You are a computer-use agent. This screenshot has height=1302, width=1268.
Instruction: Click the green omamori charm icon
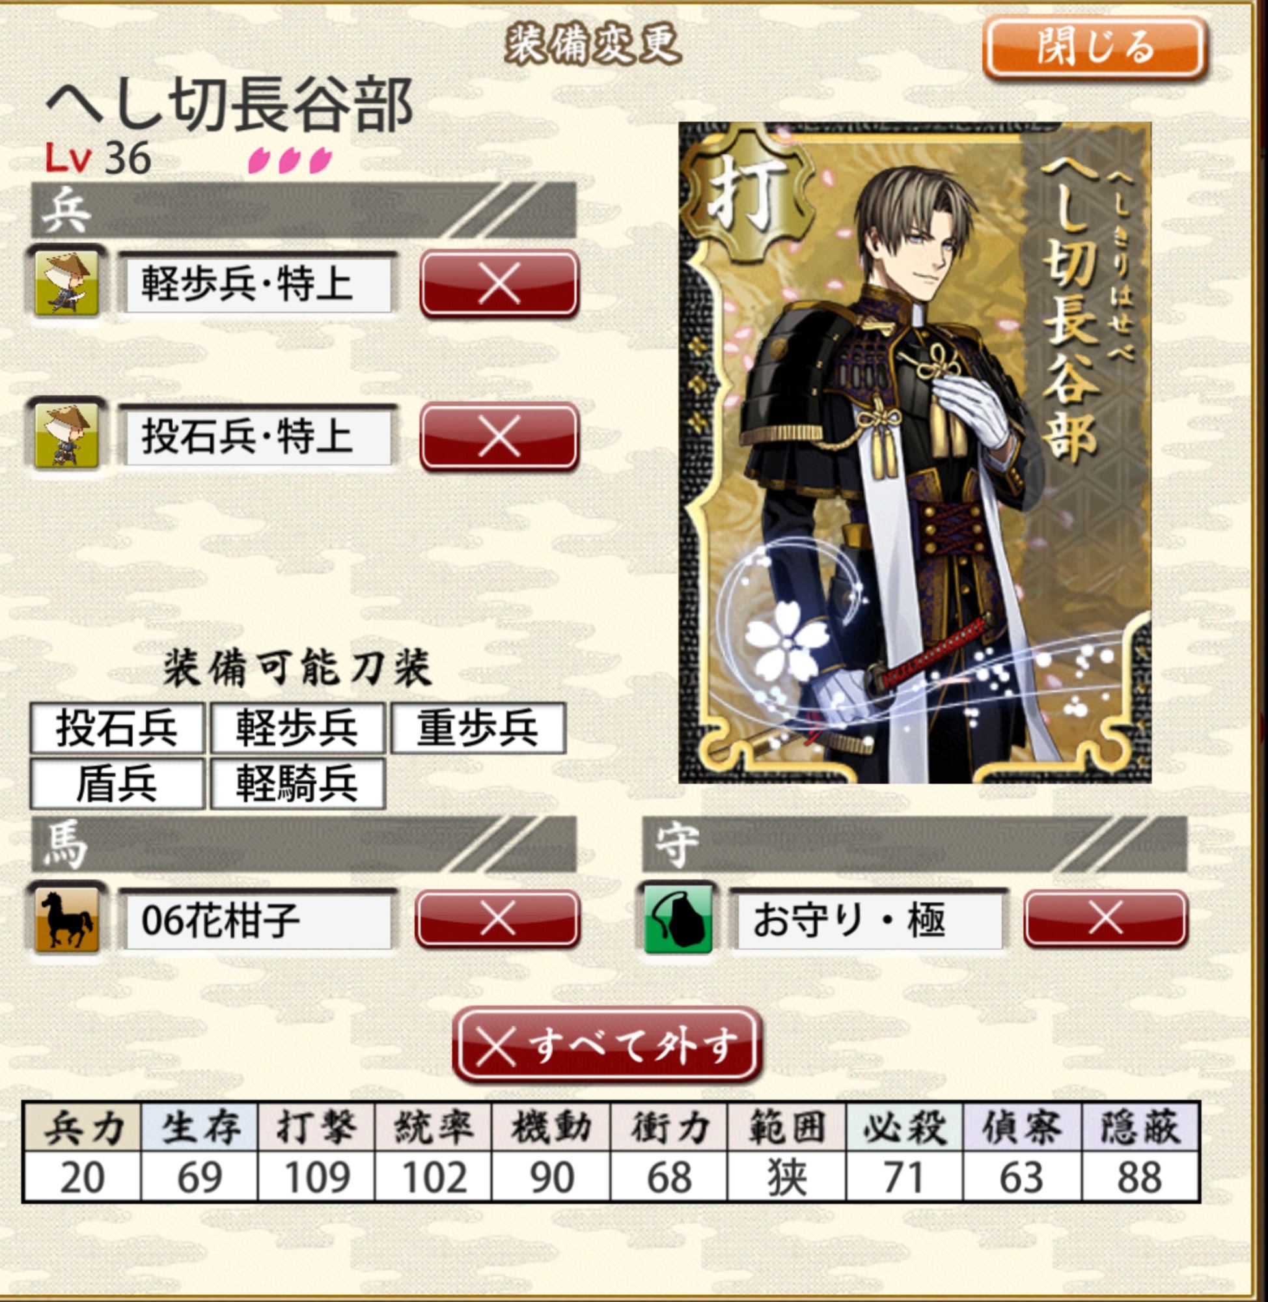[678, 920]
